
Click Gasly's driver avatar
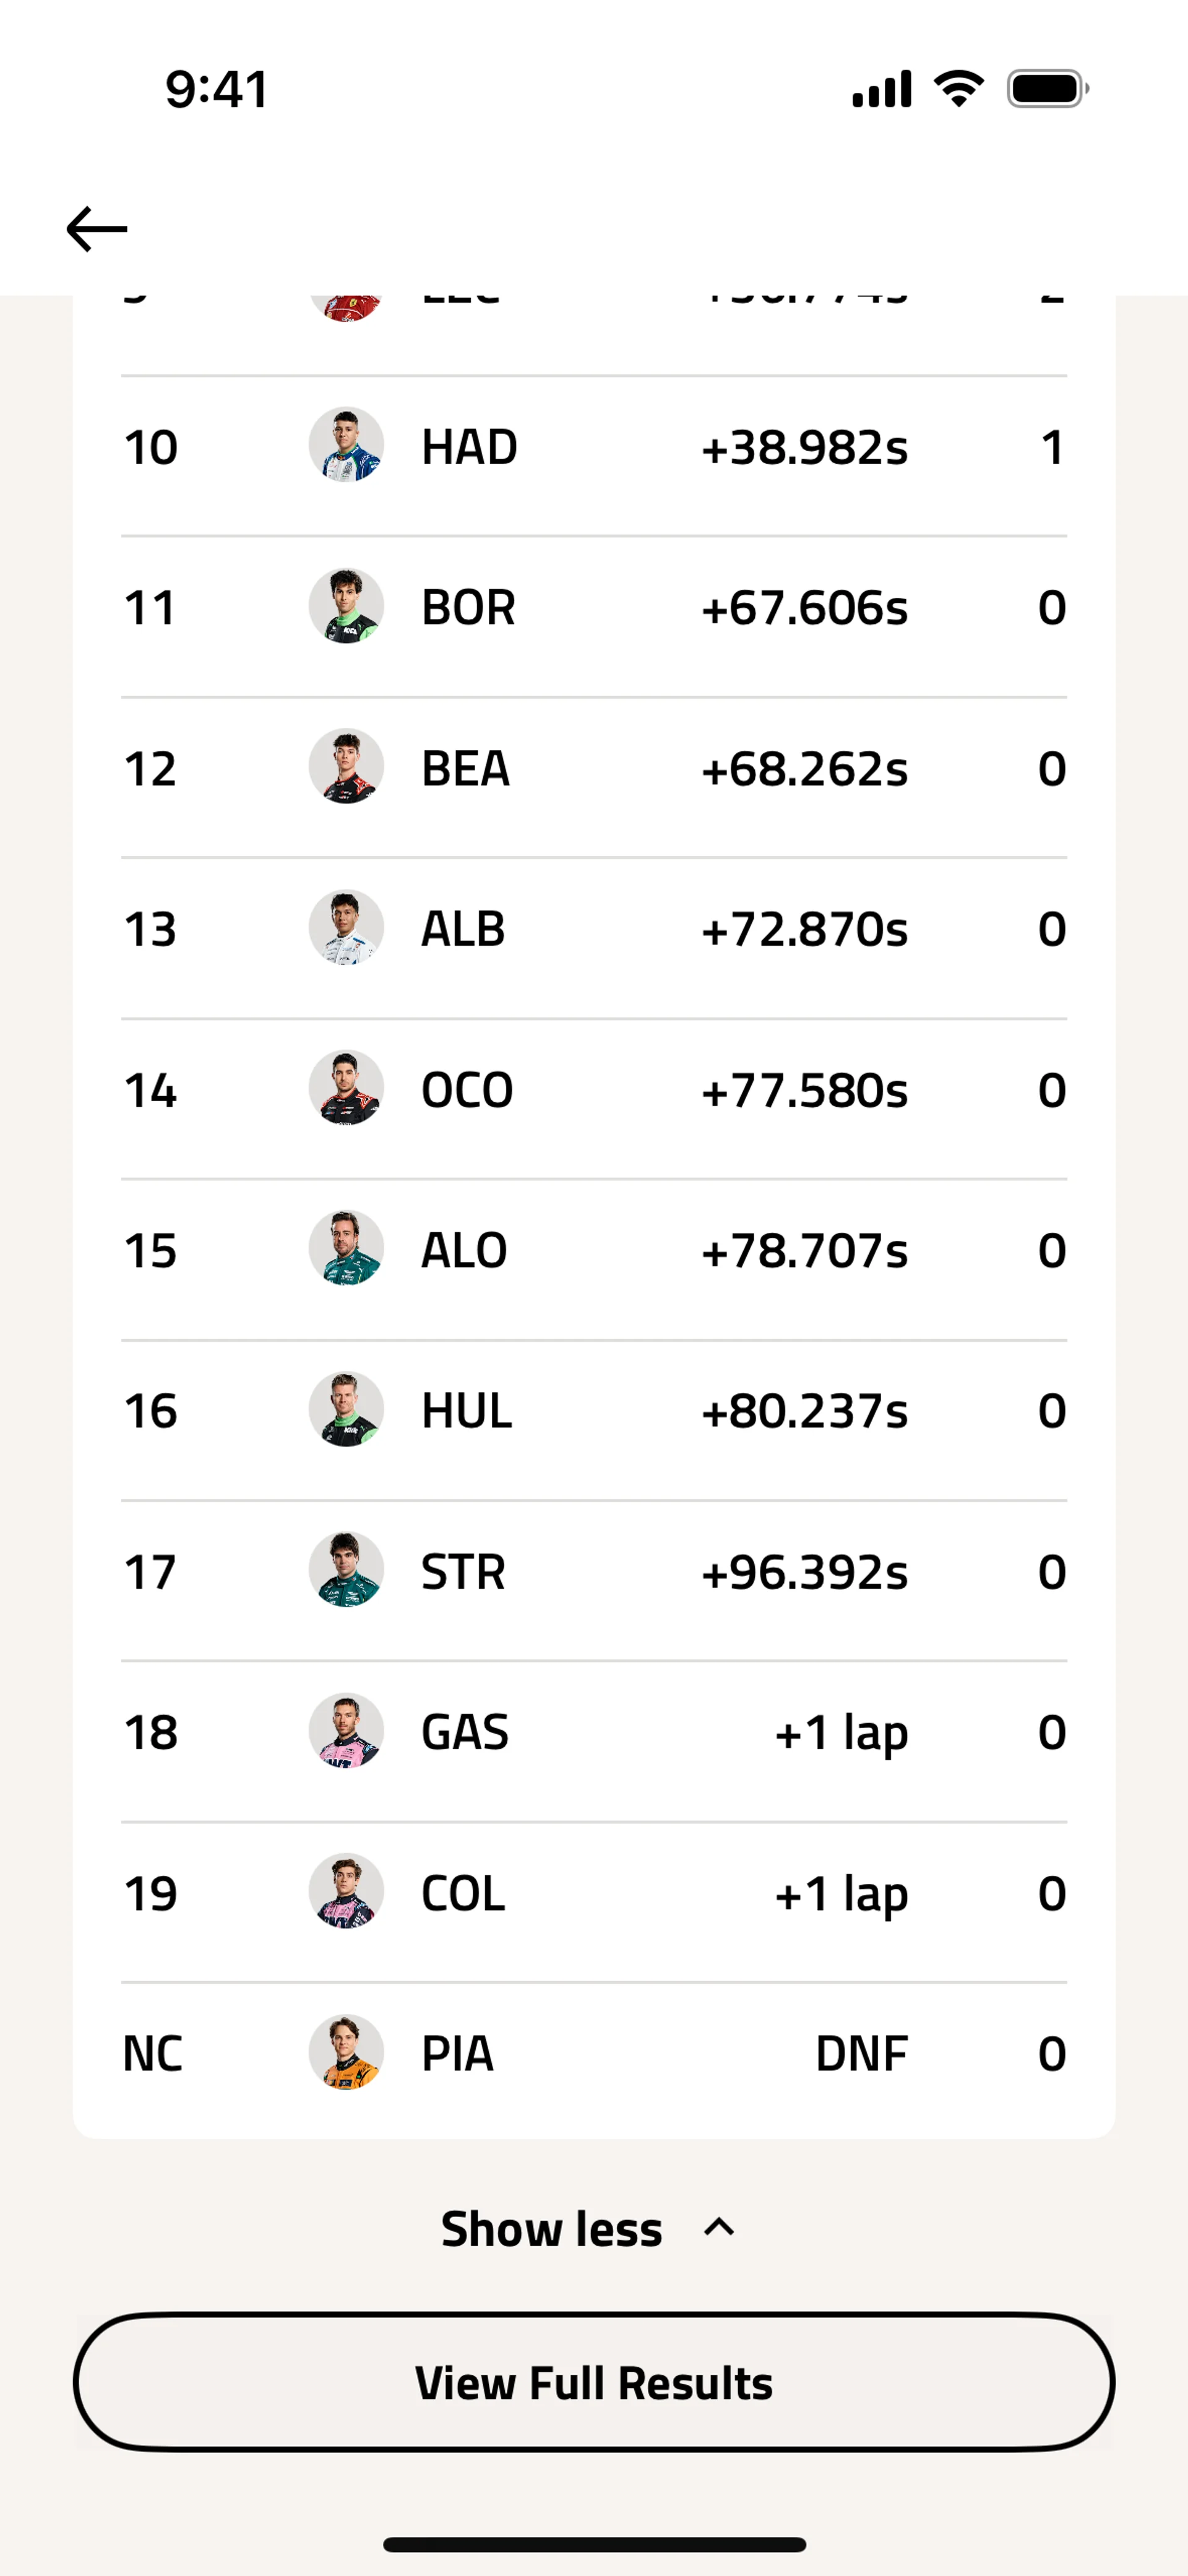coord(346,1731)
